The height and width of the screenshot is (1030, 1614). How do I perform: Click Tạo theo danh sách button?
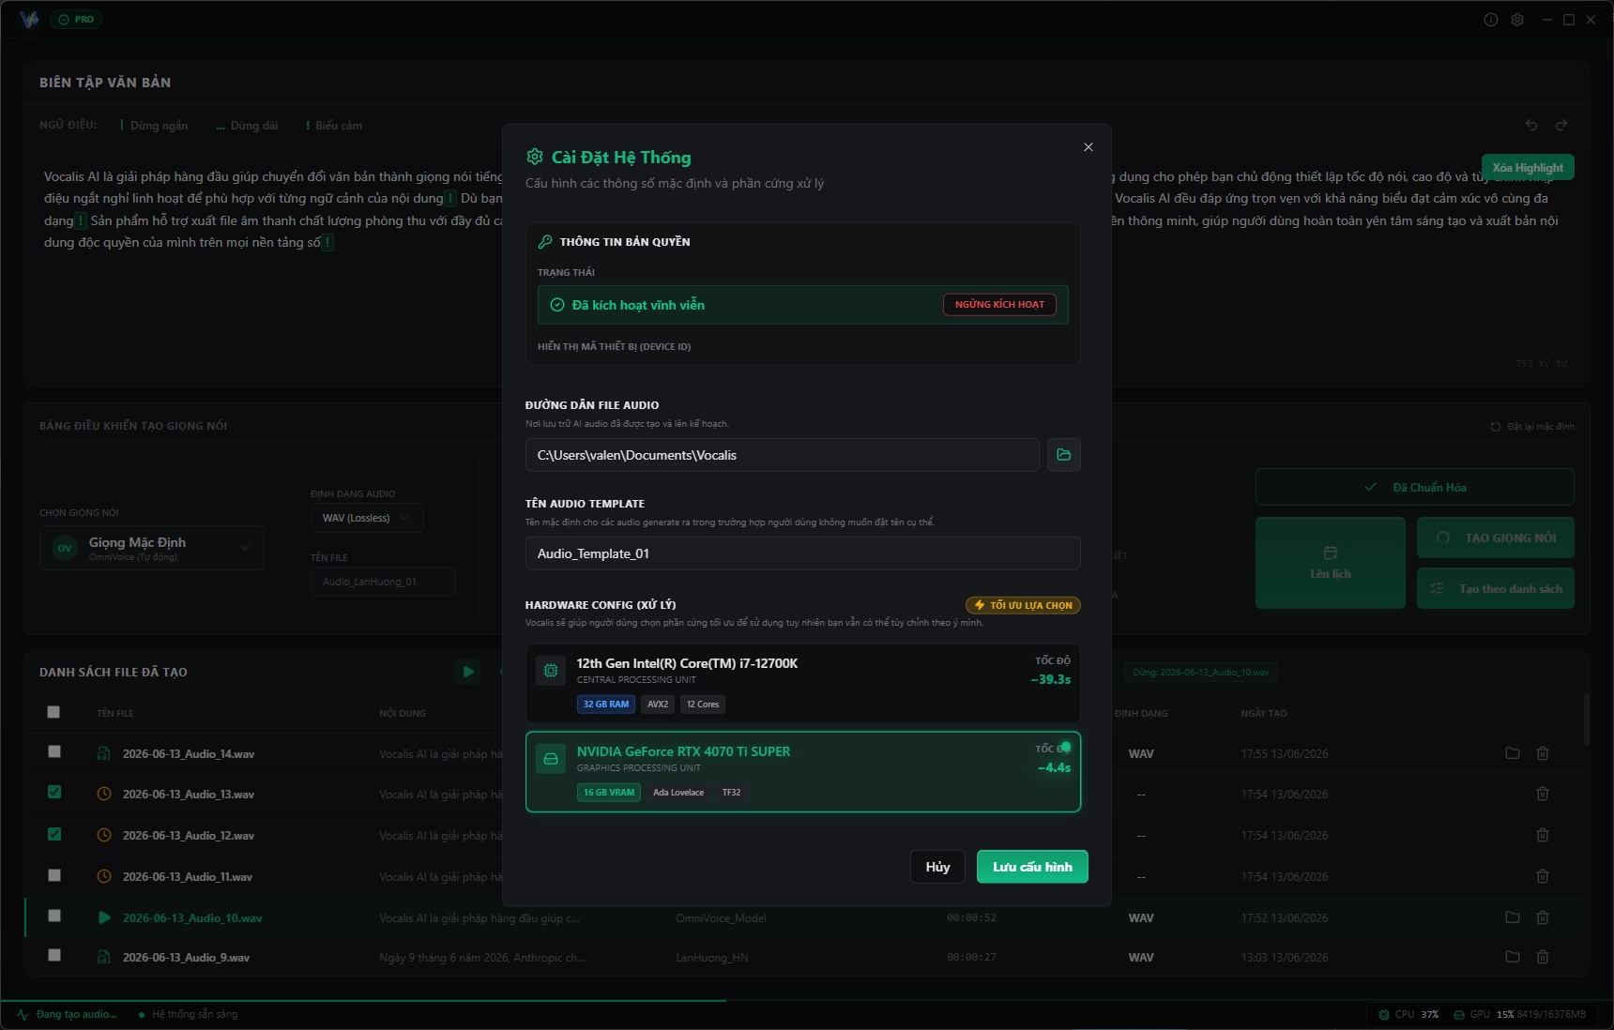pos(1496,588)
